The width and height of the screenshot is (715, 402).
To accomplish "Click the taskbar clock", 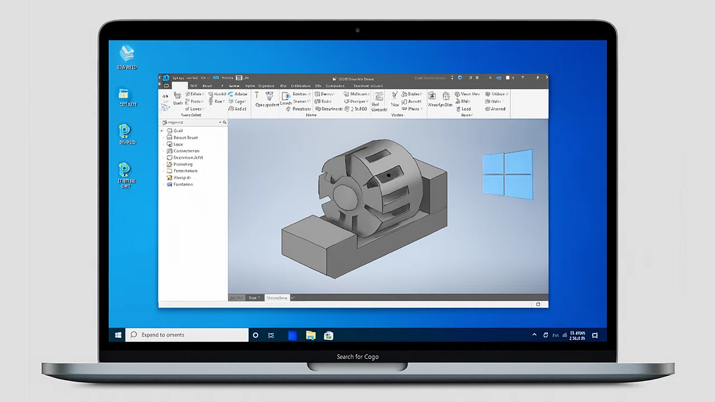I will coord(577,335).
